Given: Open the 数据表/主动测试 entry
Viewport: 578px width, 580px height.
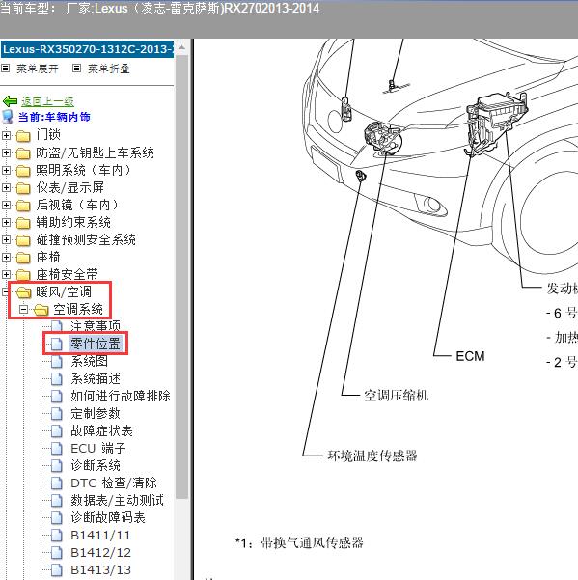Looking at the screenshot, I should pos(117,501).
